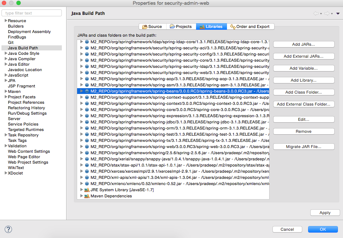
Task: Confirm with the OK button
Action: [323, 229]
